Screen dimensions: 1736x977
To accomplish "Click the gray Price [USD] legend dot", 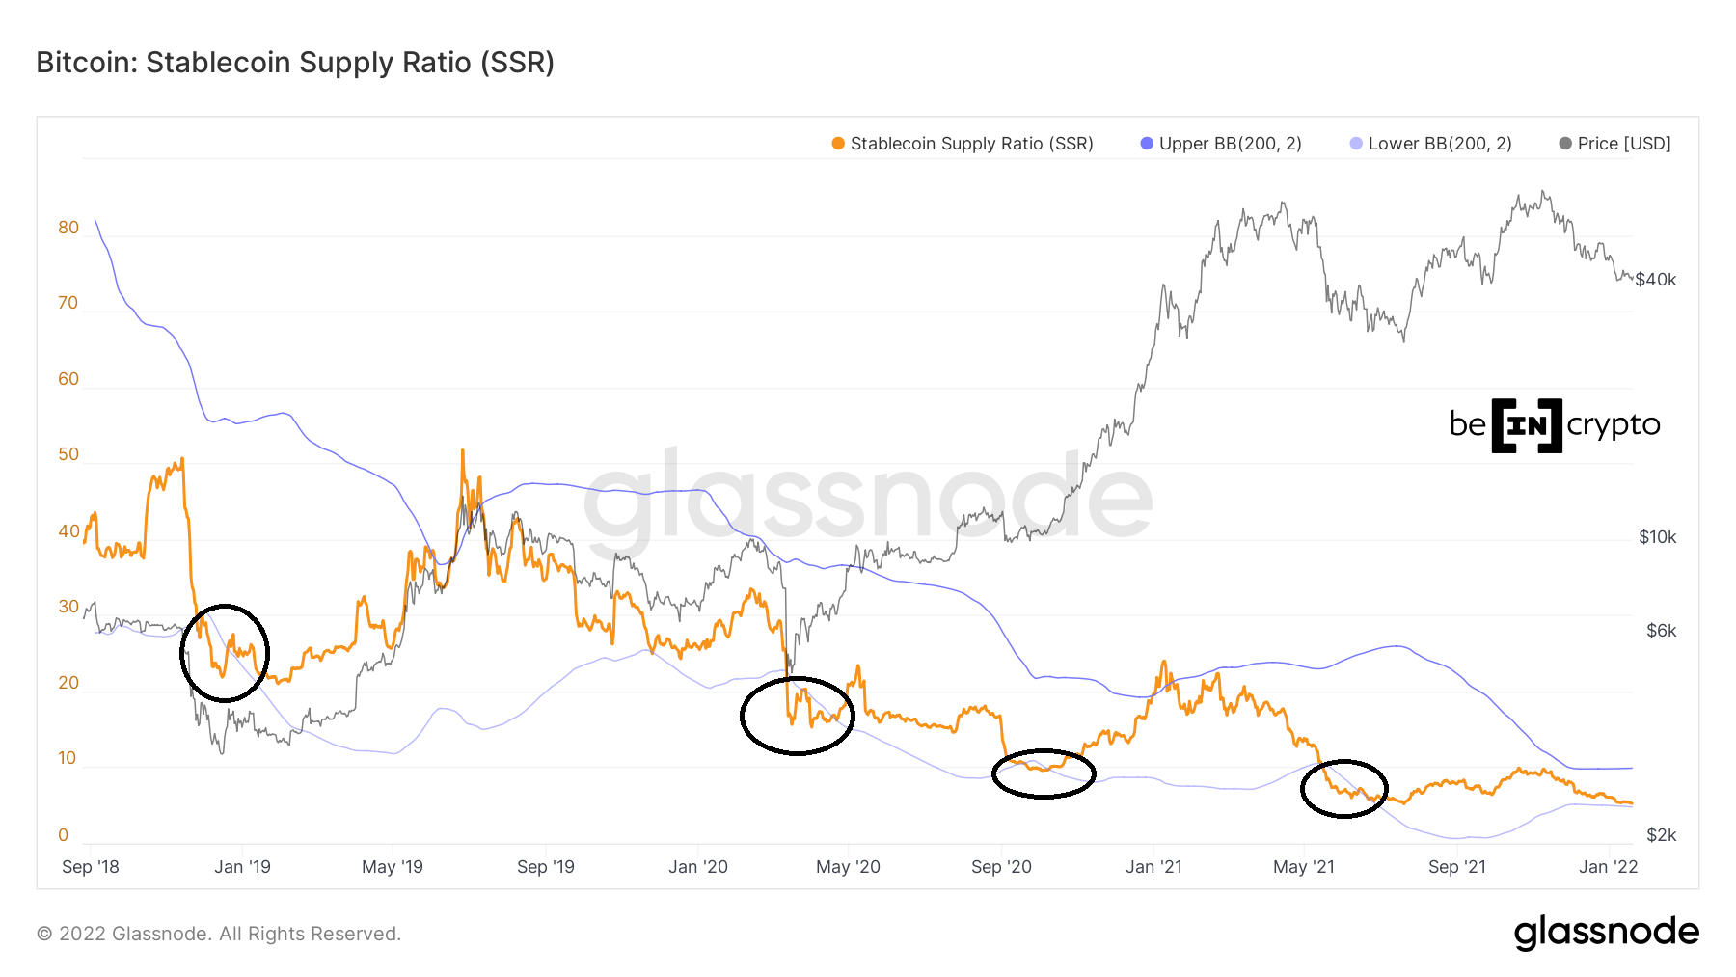I will coord(1565,144).
